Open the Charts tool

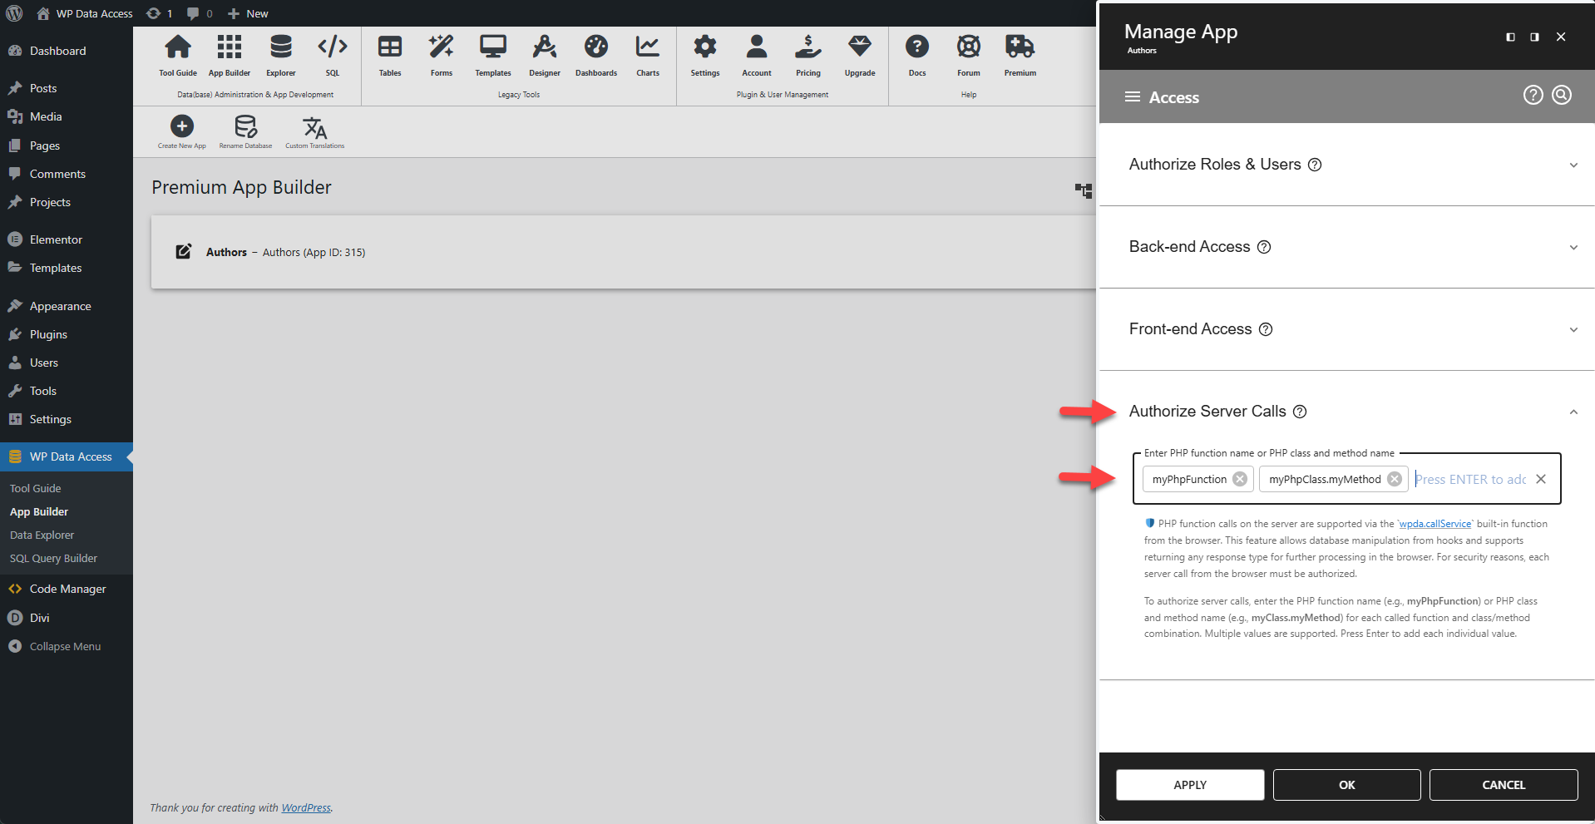click(x=647, y=54)
